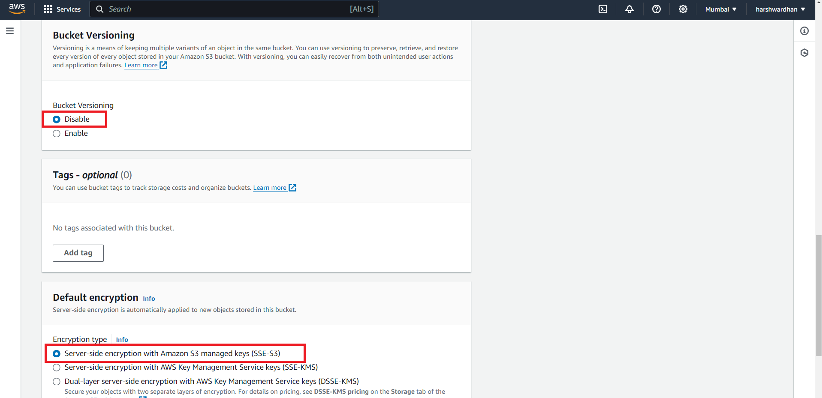Image resolution: width=822 pixels, height=398 pixels.
Task: Choose SSE-S3 managed keys encryption
Action: [x=57, y=354]
